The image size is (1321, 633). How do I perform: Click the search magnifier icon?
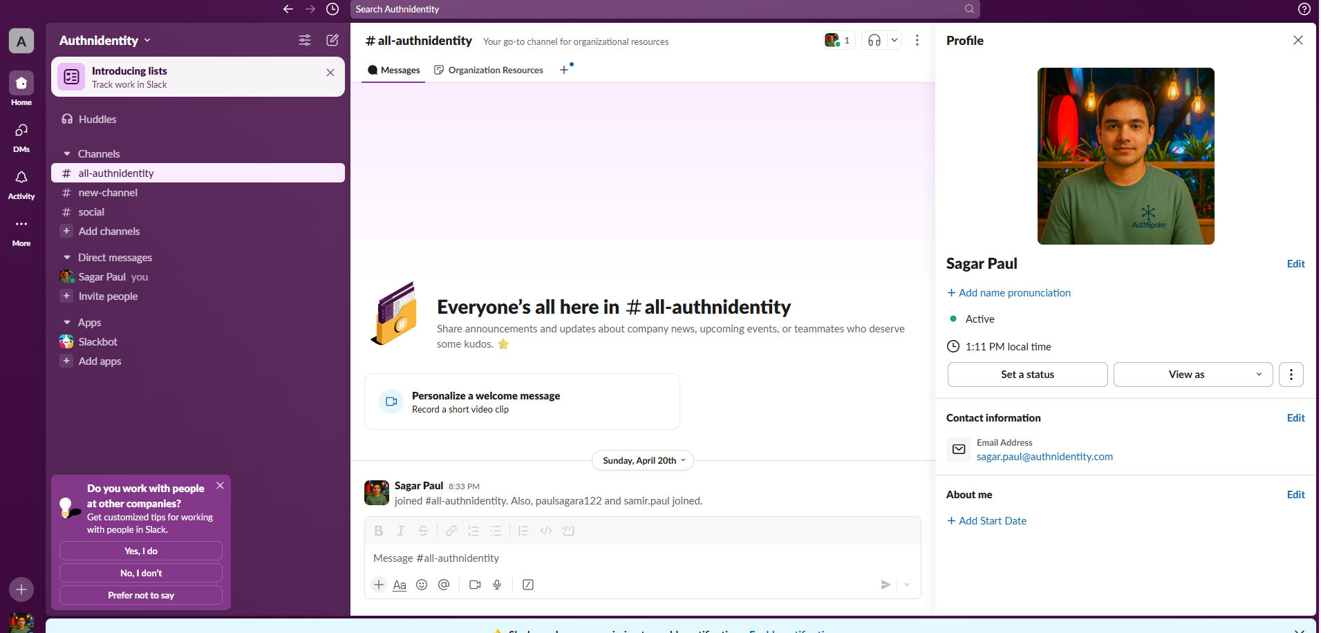(x=969, y=9)
